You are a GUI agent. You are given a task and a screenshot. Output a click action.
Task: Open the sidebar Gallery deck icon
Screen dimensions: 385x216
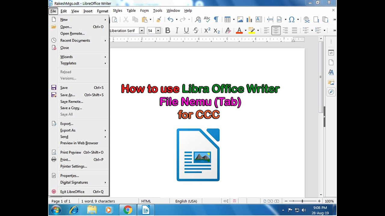coord(331,82)
